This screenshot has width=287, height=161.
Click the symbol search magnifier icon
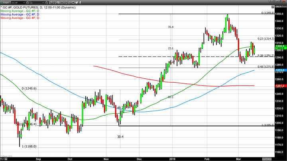(x=28, y=2)
